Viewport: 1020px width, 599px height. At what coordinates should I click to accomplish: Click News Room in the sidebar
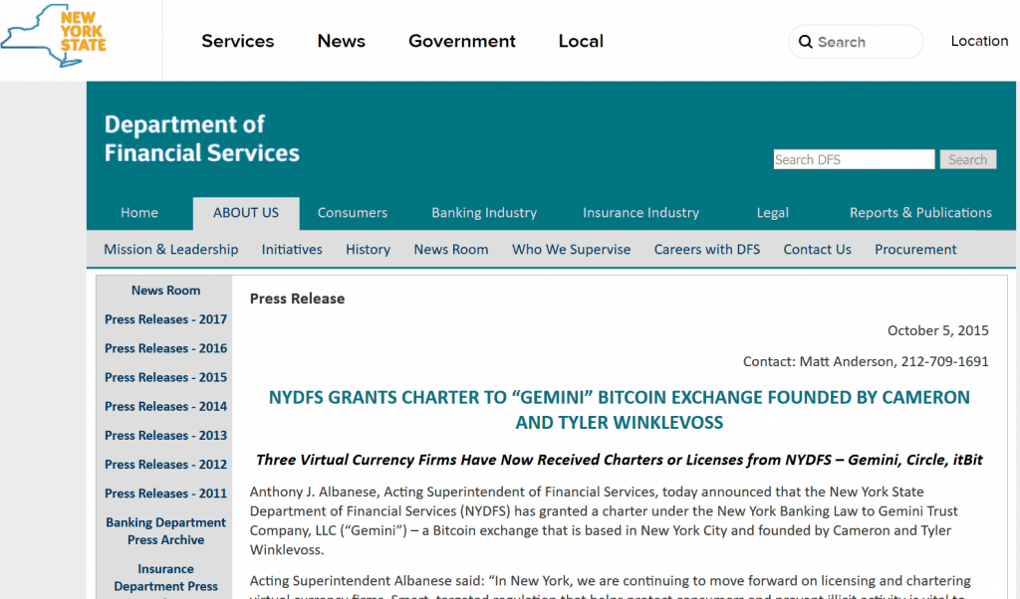coord(166,291)
